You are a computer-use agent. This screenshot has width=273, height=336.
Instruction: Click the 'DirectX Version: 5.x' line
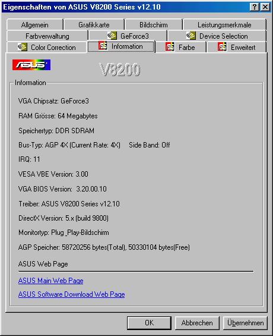pos(64,218)
